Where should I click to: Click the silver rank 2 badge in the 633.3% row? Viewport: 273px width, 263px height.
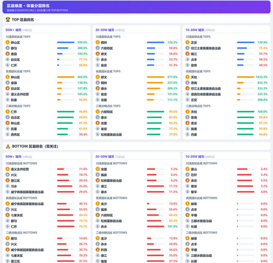pyautogui.click(x=187, y=83)
